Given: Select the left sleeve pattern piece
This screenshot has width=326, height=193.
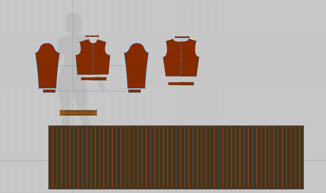Looking at the screenshot, I should 47,66.
